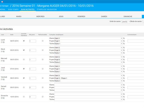Open Vendredi's Projets dropdown showing Projet 3 : Phase 1
This screenshot has width=144, height=108.
88,78
